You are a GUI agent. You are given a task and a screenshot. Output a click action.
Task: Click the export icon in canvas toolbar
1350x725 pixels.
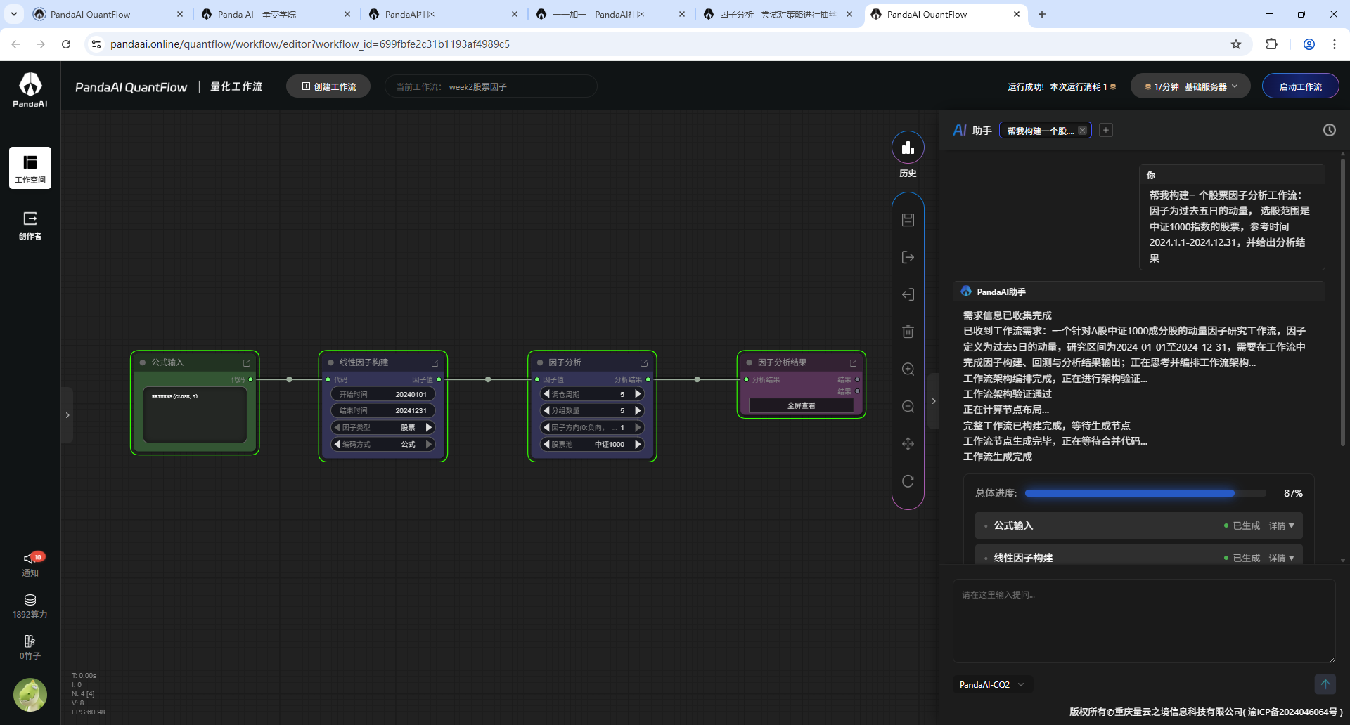[908, 257]
